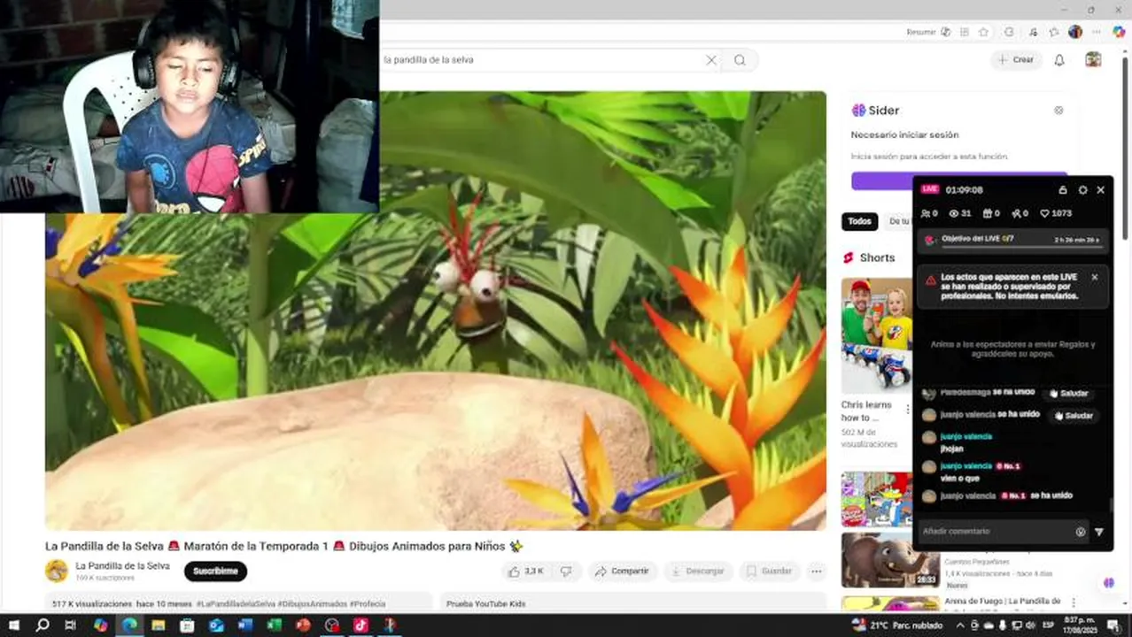Dismiss the LIVE safety warning notice

[1095, 277]
